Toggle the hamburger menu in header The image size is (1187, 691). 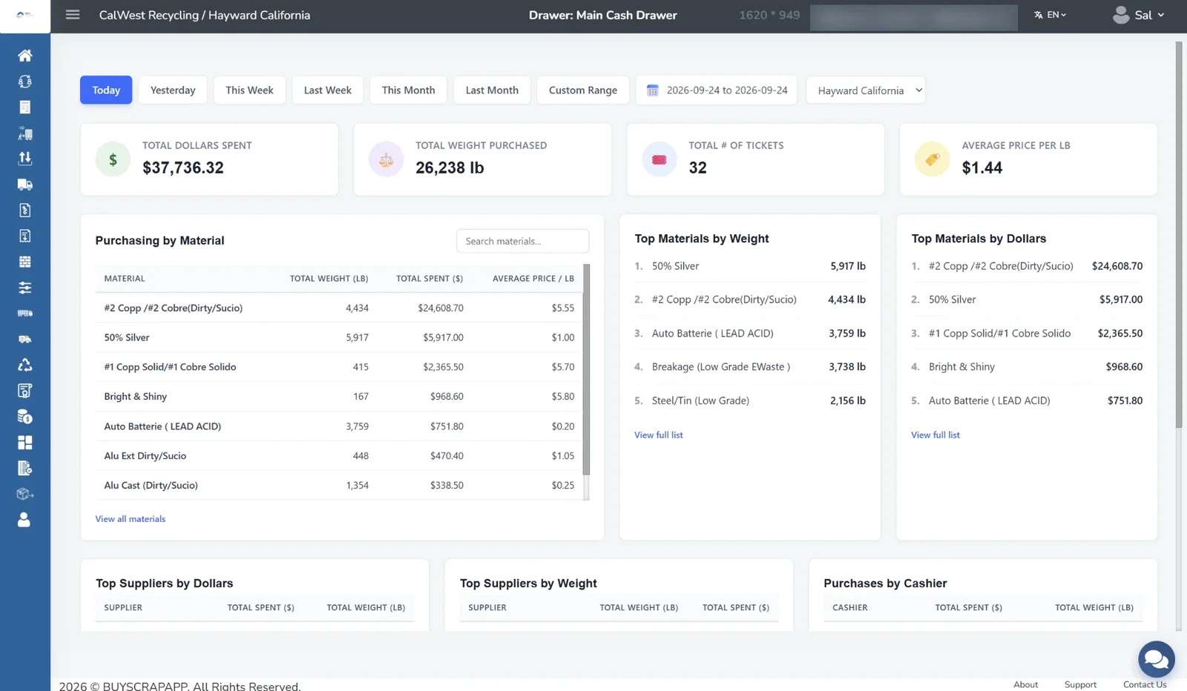(x=72, y=15)
